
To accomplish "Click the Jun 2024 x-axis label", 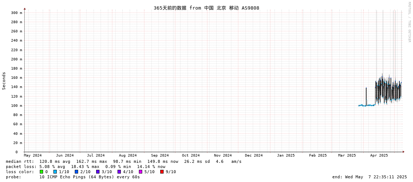I will pos(65,155).
